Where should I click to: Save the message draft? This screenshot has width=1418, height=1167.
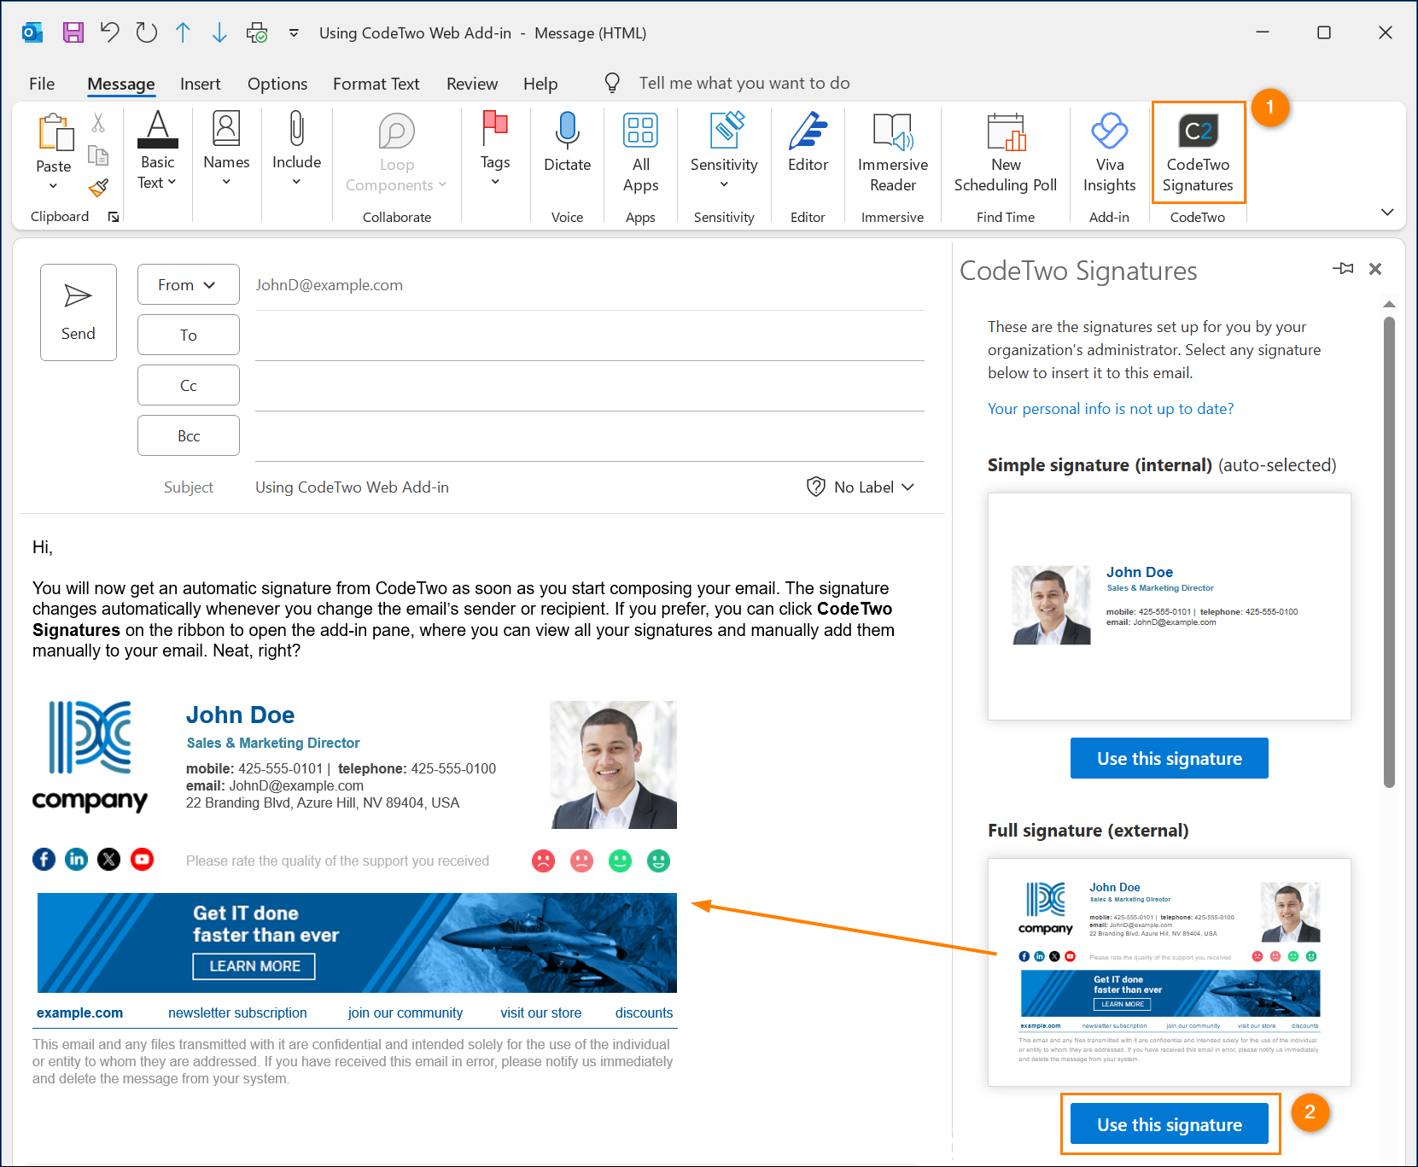(73, 32)
